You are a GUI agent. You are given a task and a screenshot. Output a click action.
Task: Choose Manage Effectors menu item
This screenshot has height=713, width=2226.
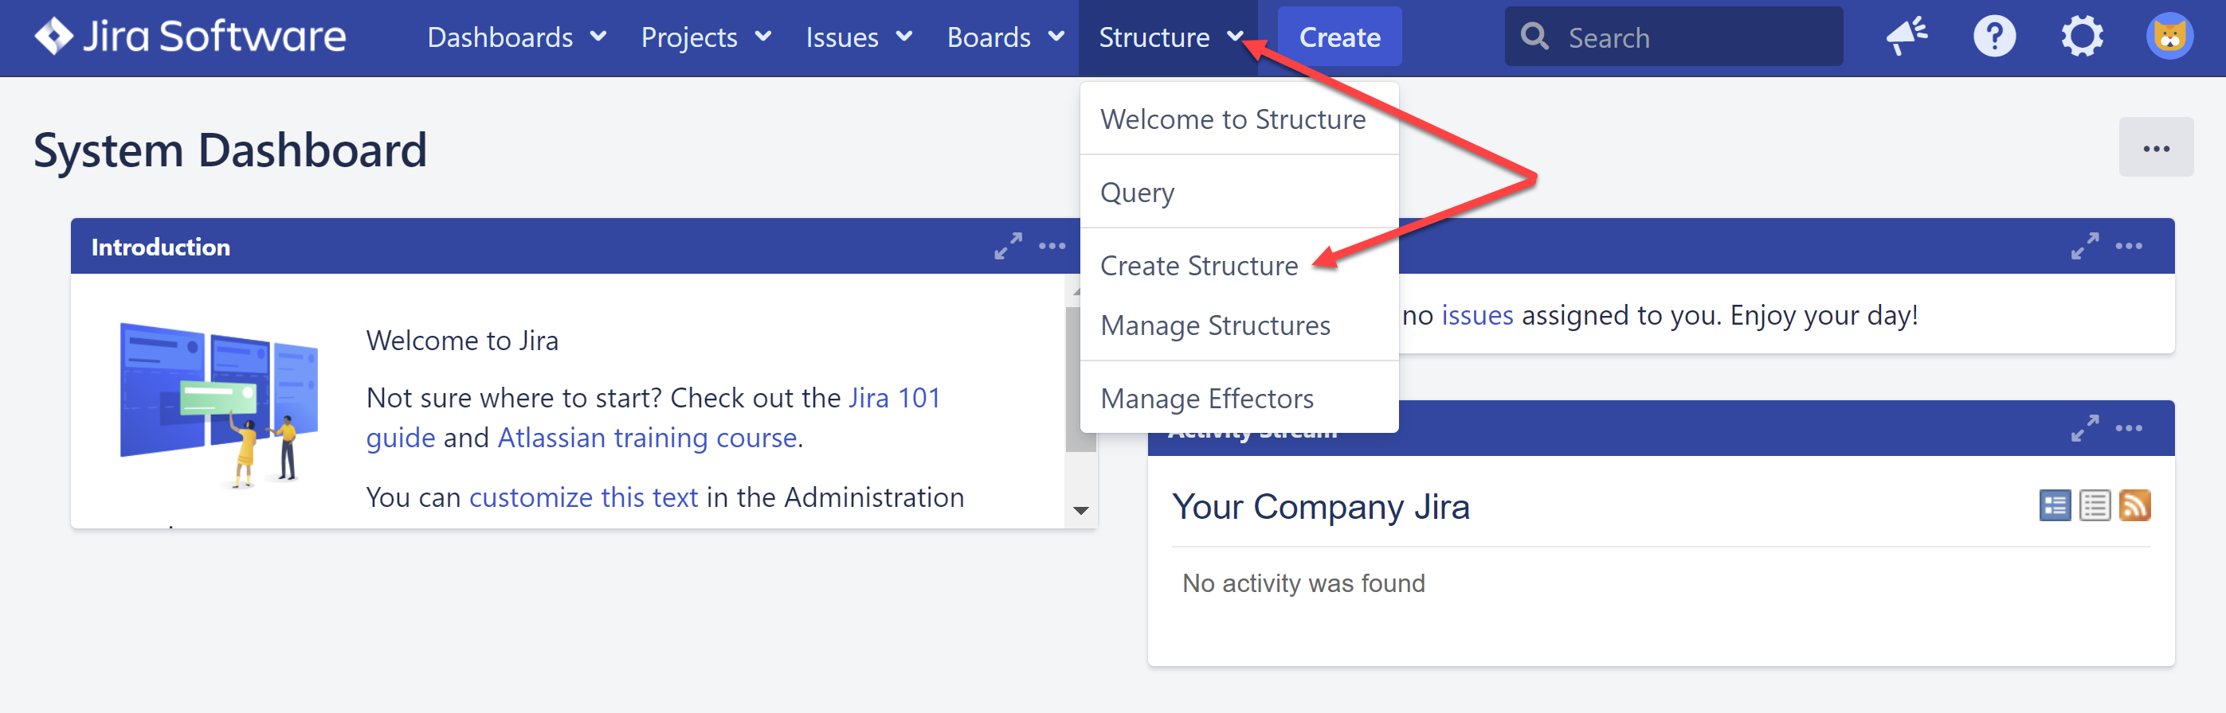1206,399
